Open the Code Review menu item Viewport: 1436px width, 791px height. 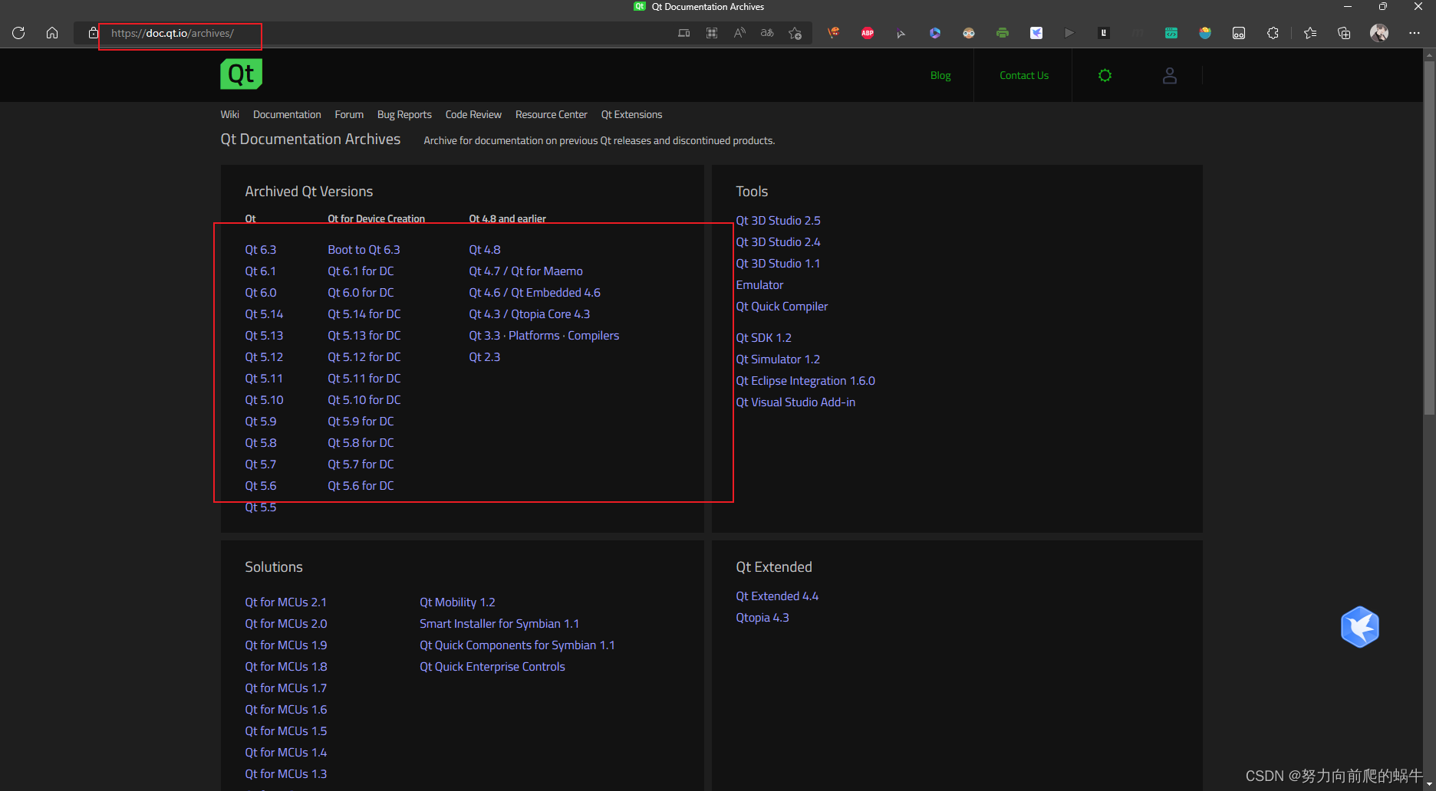[x=473, y=114]
